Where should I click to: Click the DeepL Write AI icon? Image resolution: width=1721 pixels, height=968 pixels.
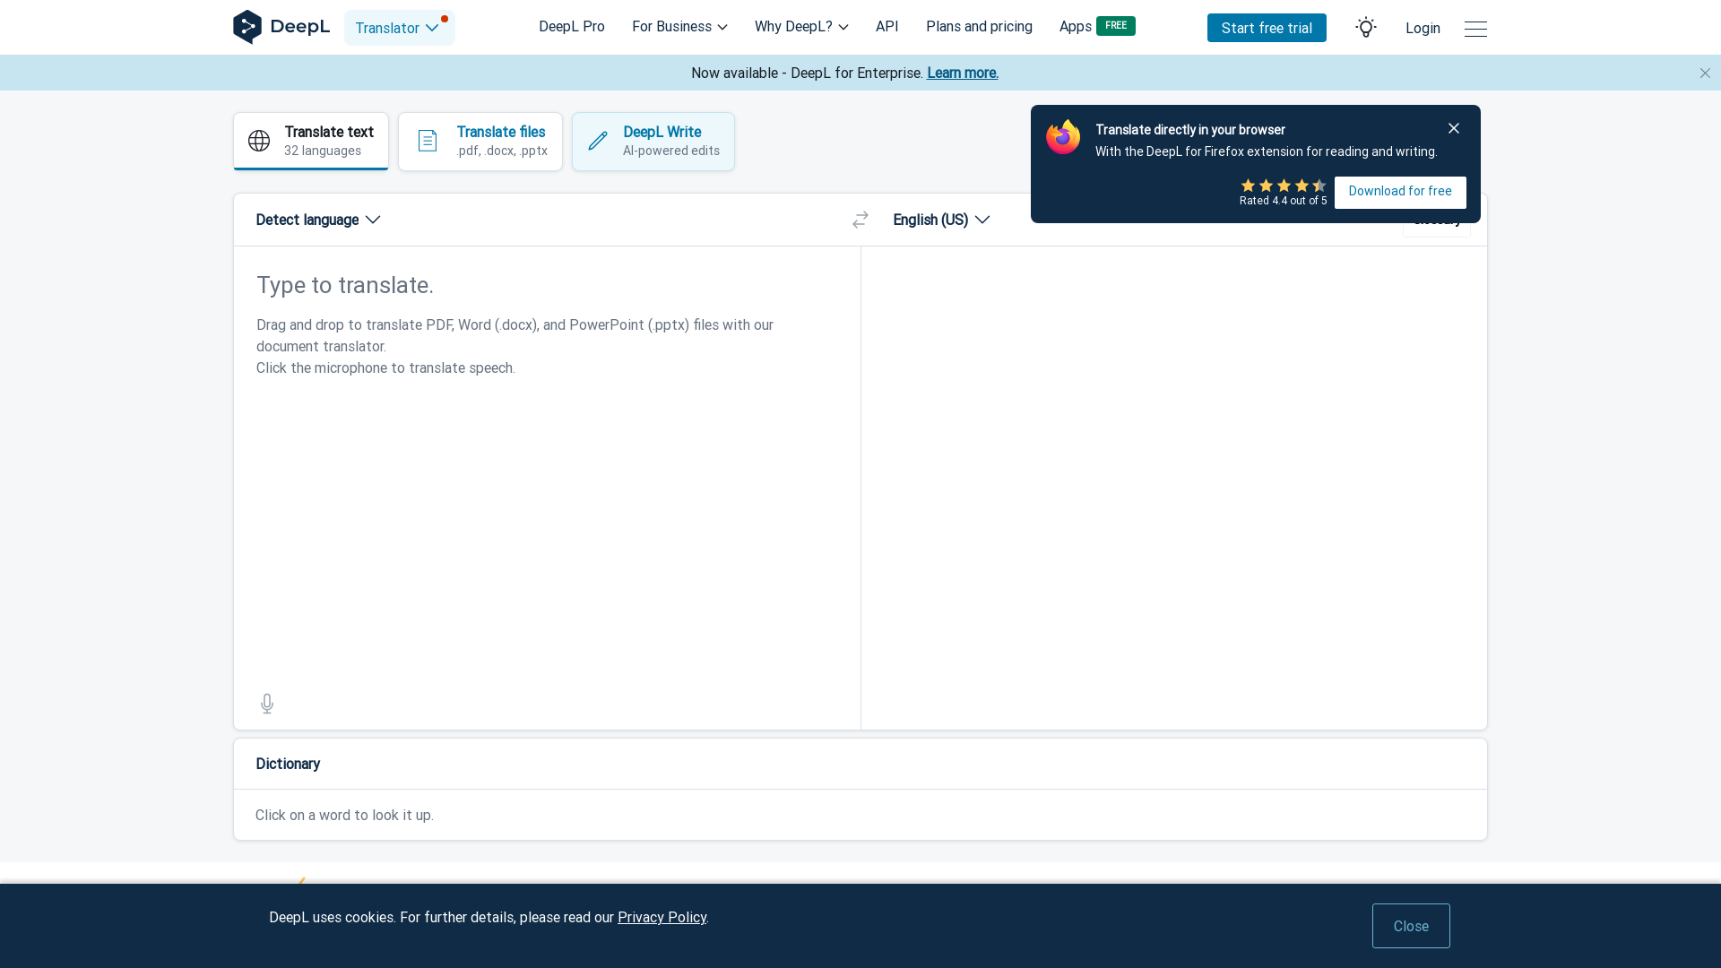[597, 141]
